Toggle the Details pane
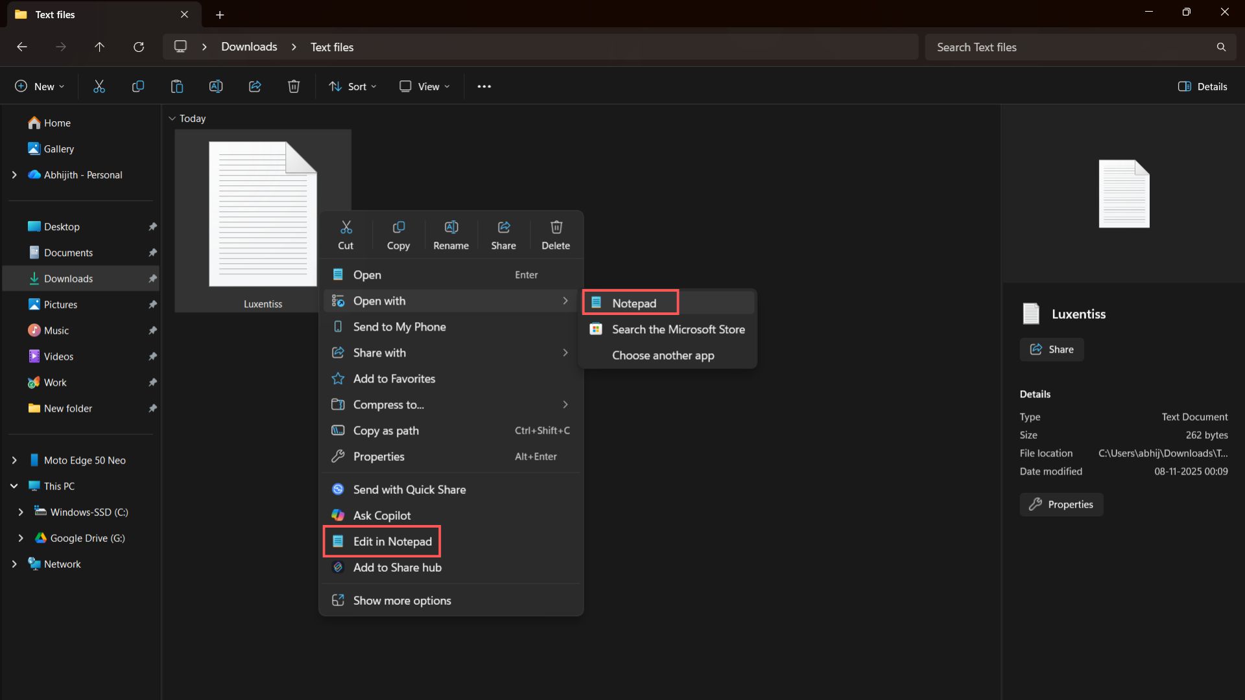 [x=1203, y=86]
